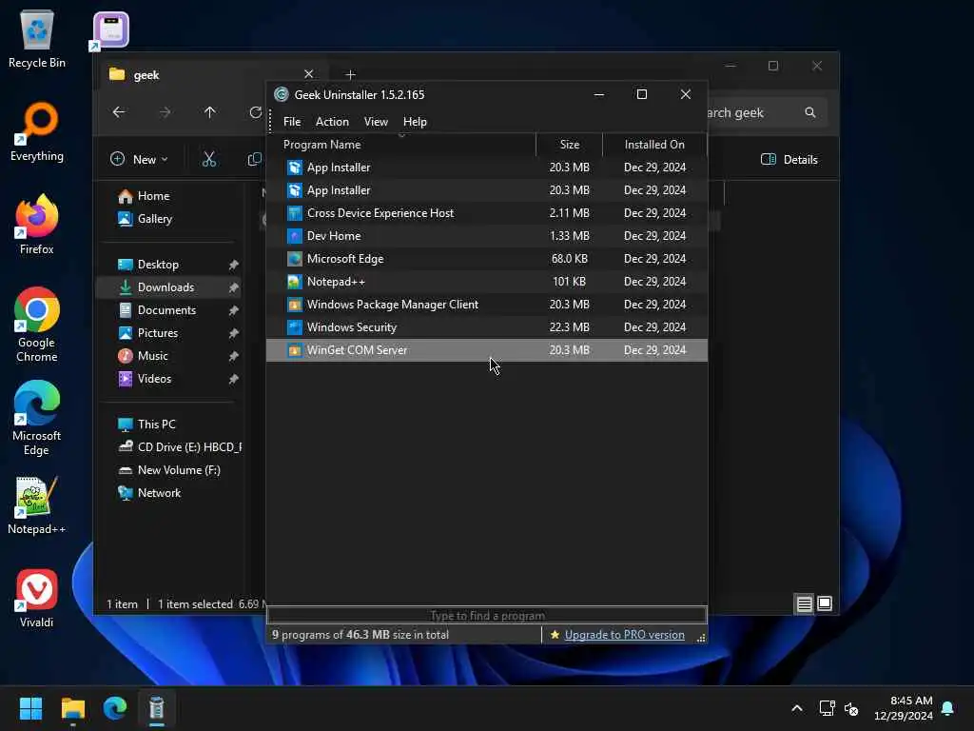Select This PC in Explorer sidebar

tap(147, 425)
